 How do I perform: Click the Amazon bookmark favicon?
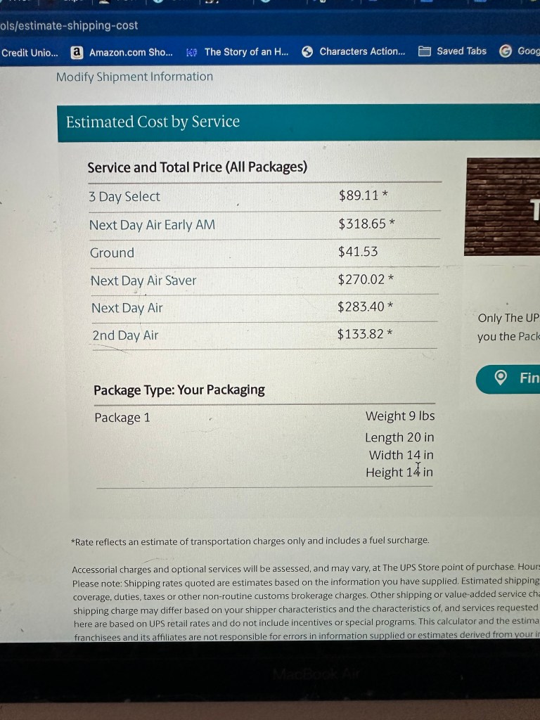(x=77, y=52)
